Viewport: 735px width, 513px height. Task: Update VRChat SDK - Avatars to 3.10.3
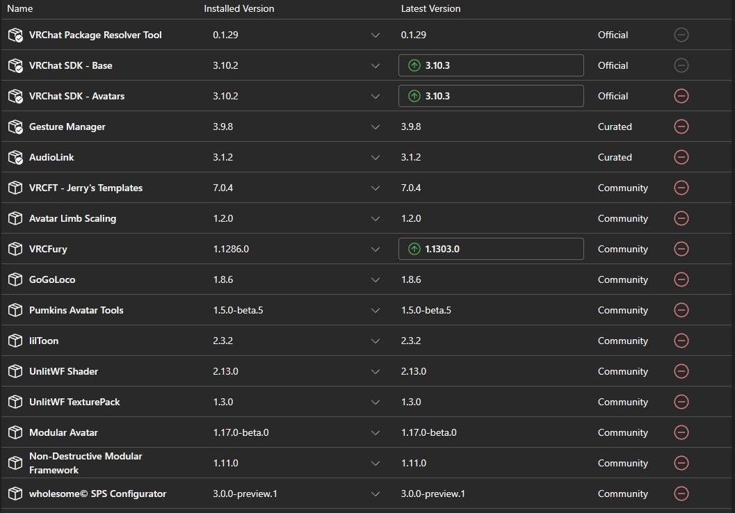click(x=491, y=96)
